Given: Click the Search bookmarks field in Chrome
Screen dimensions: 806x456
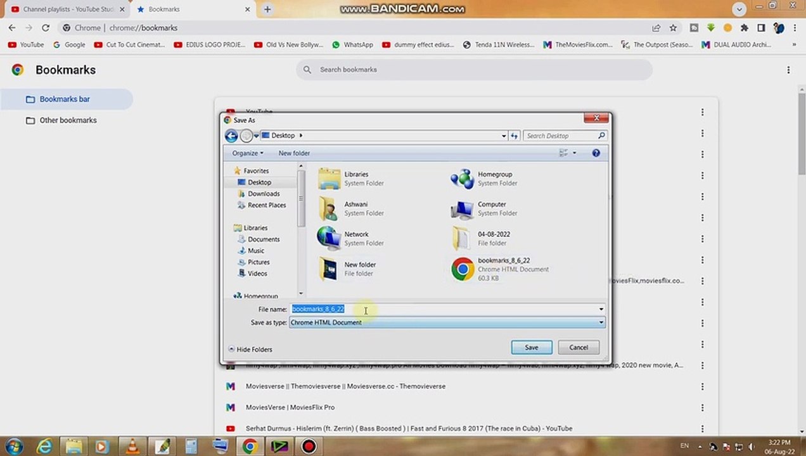Looking at the screenshot, I should (474, 70).
